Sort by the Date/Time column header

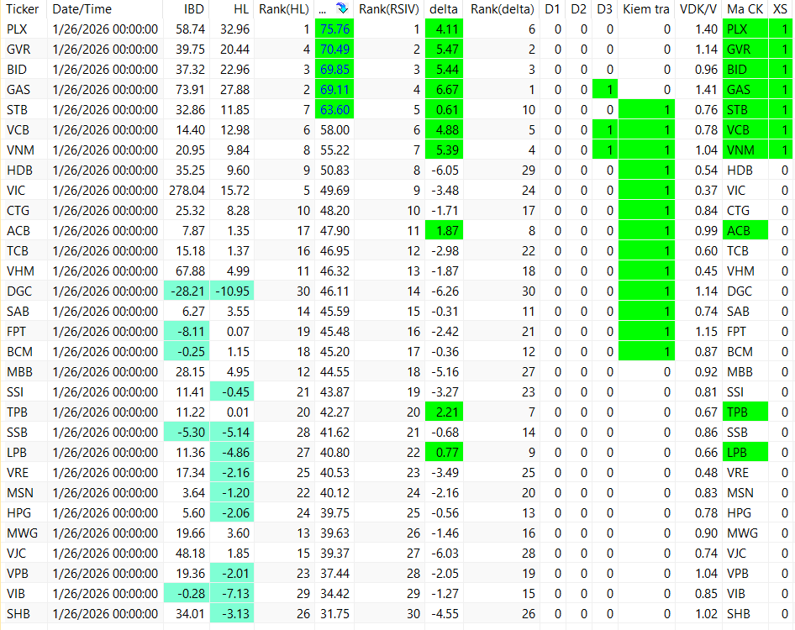82,9
